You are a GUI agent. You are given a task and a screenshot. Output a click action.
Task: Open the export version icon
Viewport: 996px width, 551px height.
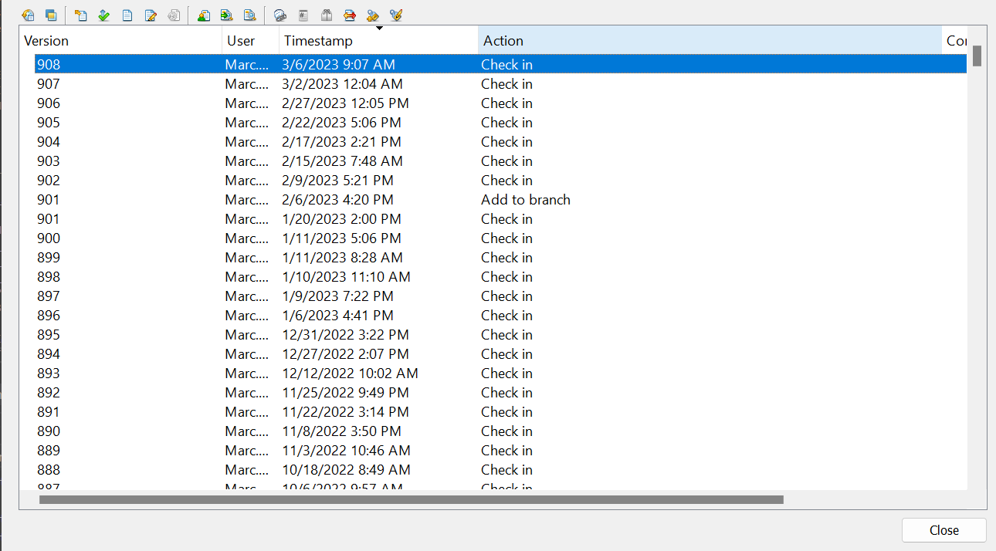pyautogui.click(x=227, y=15)
